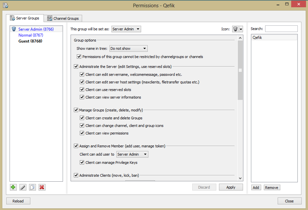Disable Client can manage Privilege Keys
This screenshot has width=308, height=210.
(82, 163)
